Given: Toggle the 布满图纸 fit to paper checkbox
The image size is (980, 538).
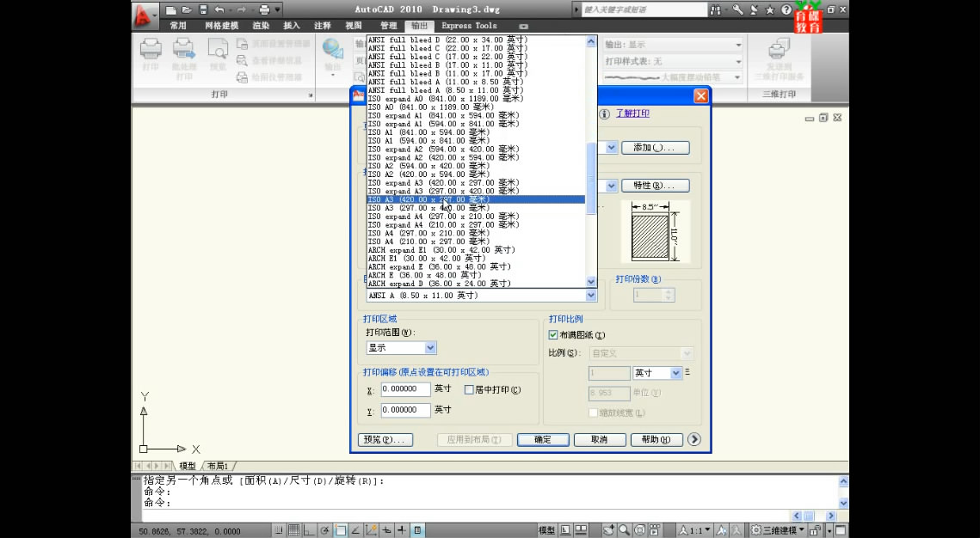Looking at the screenshot, I should (553, 335).
